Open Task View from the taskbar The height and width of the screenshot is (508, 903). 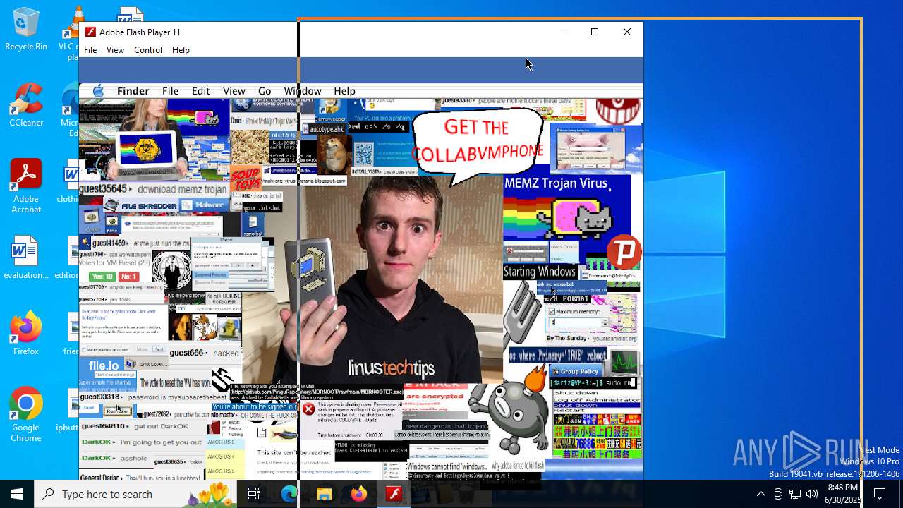(x=254, y=494)
